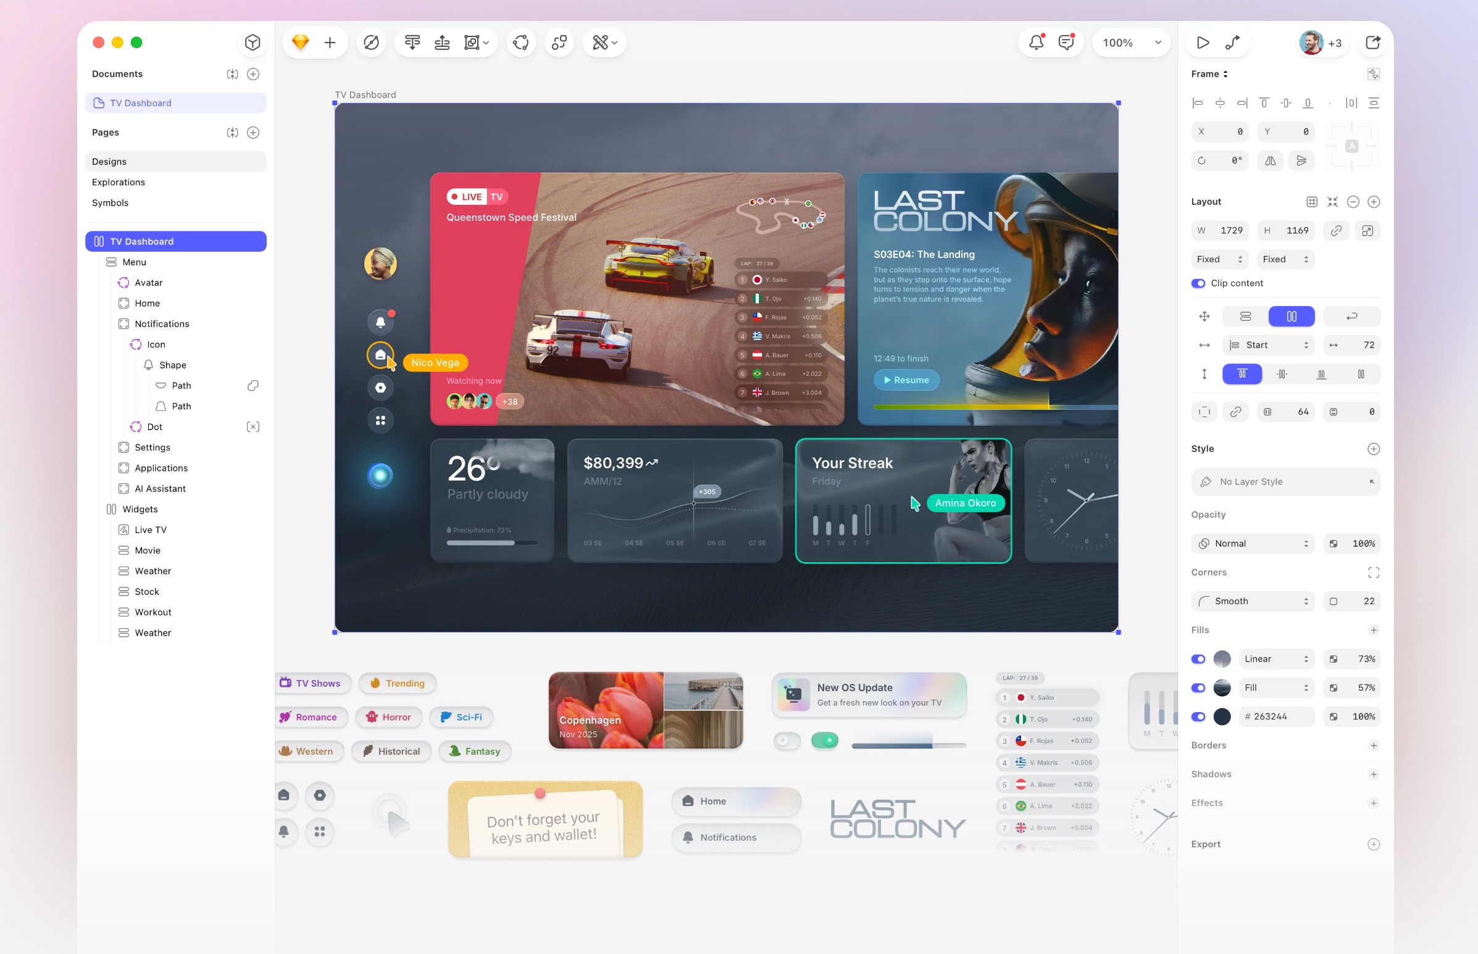Switch to the Explorations page
The image size is (1478, 954).
[x=119, y=182]
